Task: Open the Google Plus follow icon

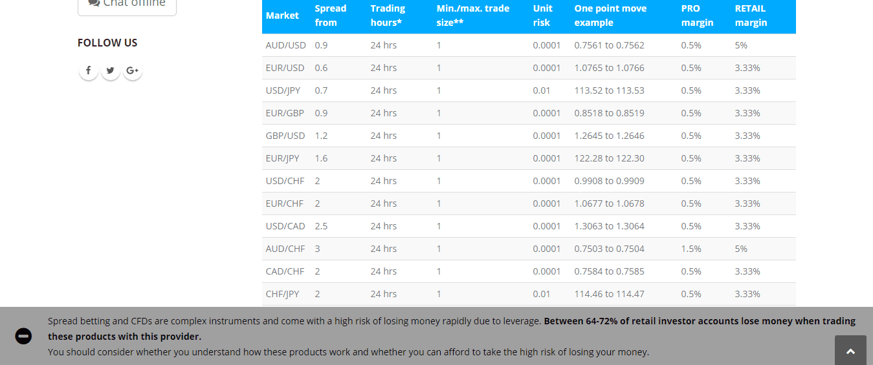Action: [133, 70]
